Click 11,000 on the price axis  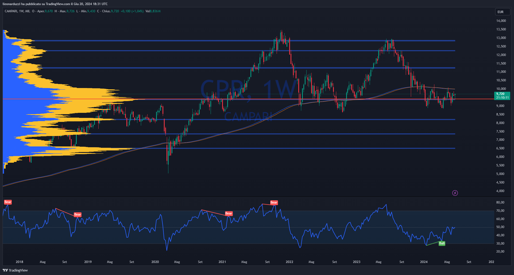click(501, 72)
